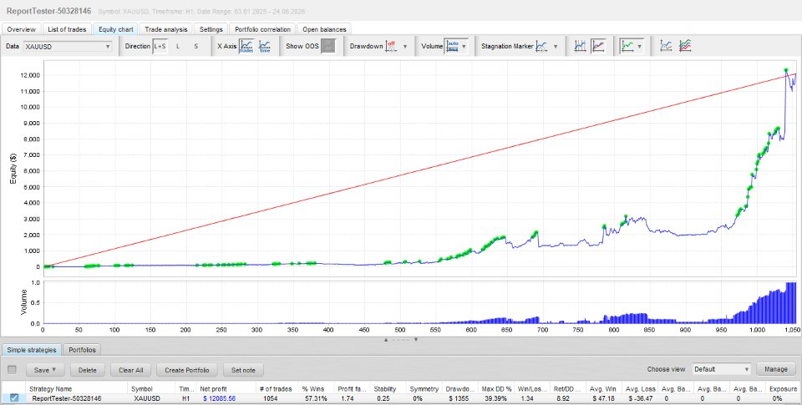This screenshot has width=802, height=405.
Task: Switch to the Portfolios tab
Action: click(x=83, y=350)
